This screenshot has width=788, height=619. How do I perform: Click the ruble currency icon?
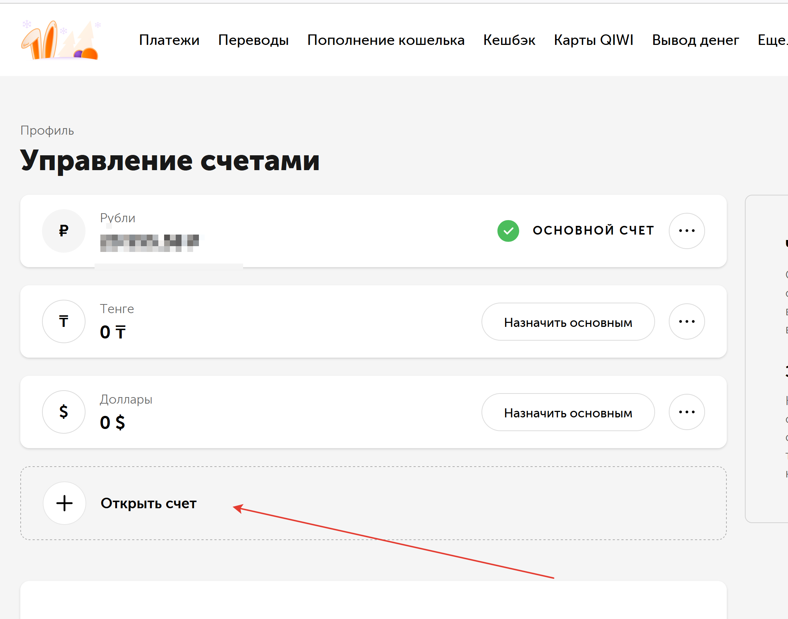pyautogui.click(x=64, y=231)
